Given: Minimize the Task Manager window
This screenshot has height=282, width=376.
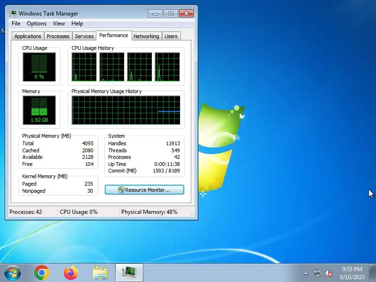Looking at the screenshot, I should (x=155, y=14).
